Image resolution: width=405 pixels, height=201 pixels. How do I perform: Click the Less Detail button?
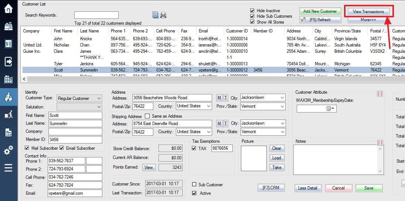(x=307, y=188)
